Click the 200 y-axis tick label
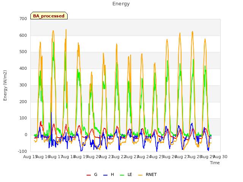 [23, 102]
